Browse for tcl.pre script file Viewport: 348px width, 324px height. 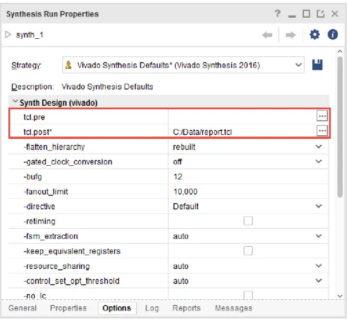click(322, 116)
